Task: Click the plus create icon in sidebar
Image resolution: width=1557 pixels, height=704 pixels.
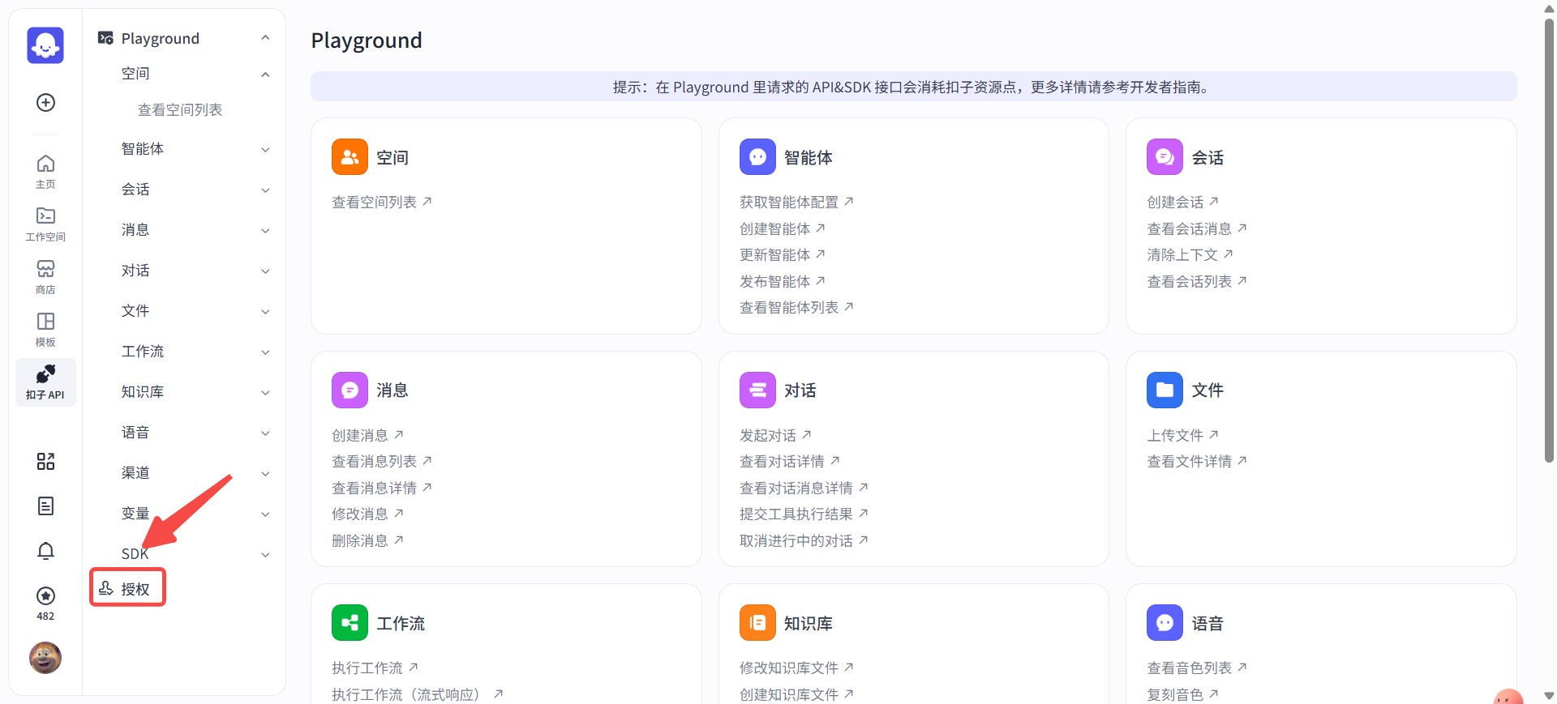Action: [x=45, y=102]
